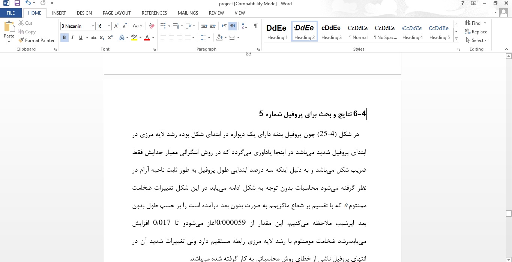Viewport: 512px width, 262px height.
Task: Click the Sort icon in Paragraph group
Action: pos(243,27)
